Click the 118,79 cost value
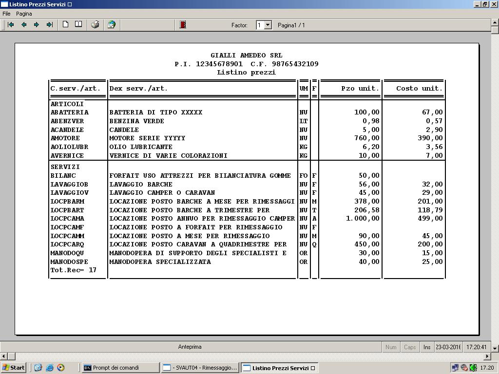This screenshot has width=499, height=374. [430, 210]
